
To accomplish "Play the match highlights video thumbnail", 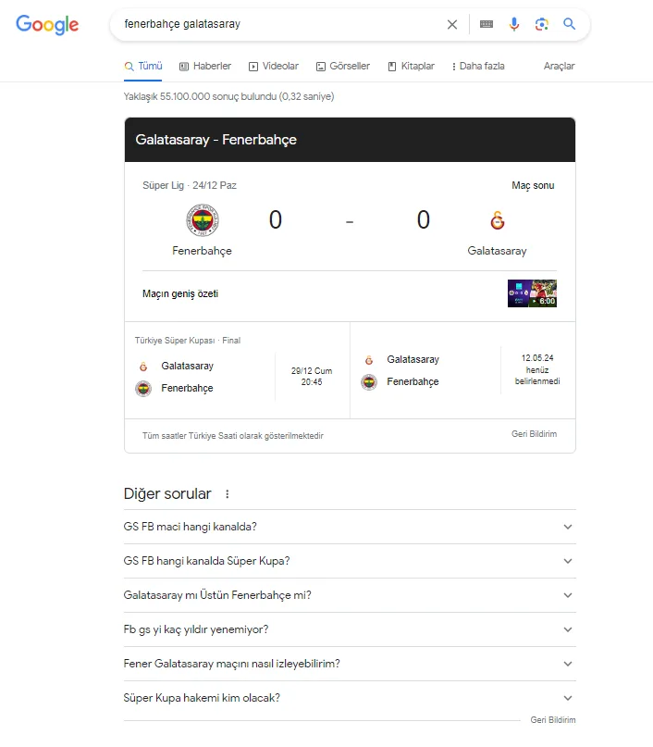I will coord(532,293).
